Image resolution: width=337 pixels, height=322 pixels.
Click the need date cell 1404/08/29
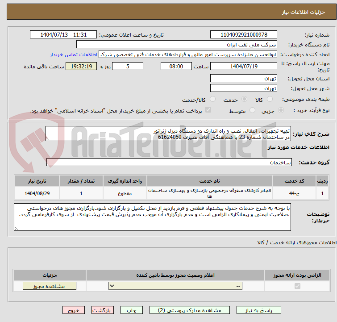click(x=37, y=193)
